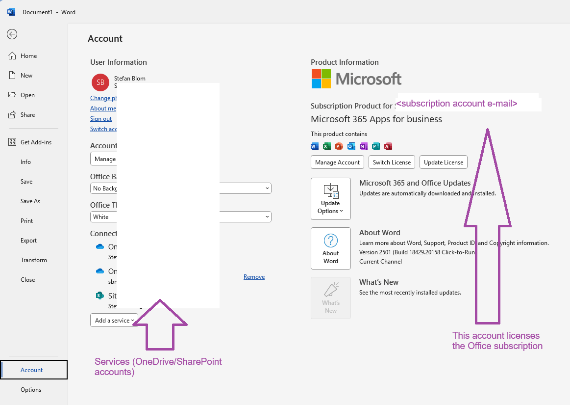Click the Switch account link
Screen dimensions: 570x405
[x=103, y=129]
